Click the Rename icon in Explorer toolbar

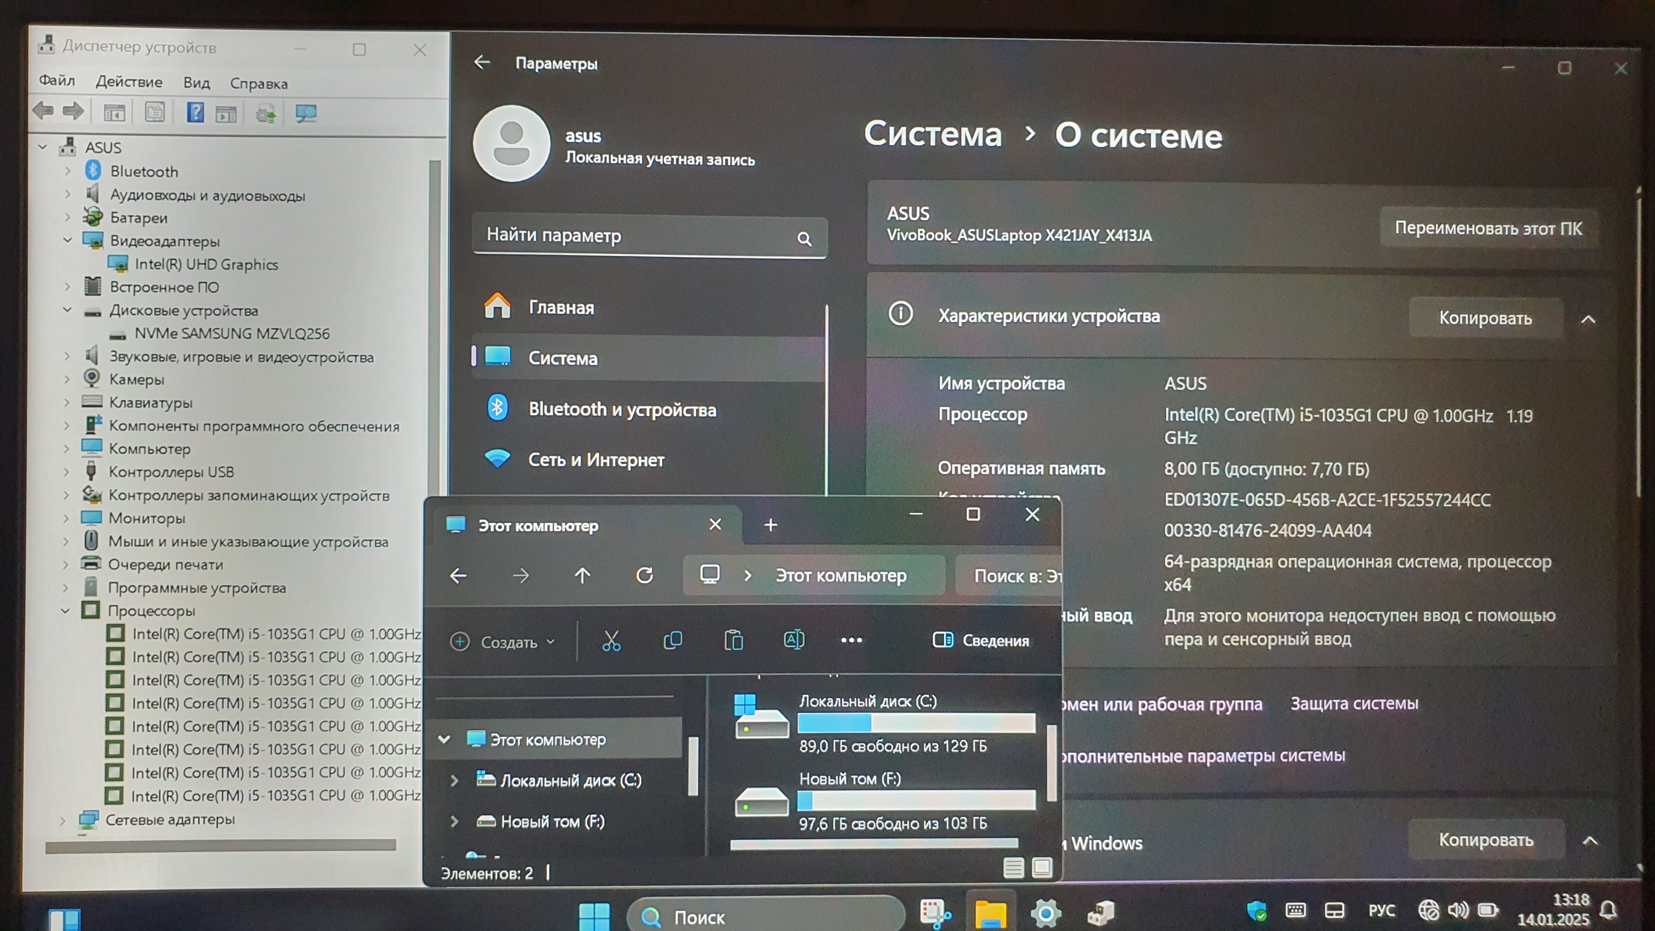point(793,640)
